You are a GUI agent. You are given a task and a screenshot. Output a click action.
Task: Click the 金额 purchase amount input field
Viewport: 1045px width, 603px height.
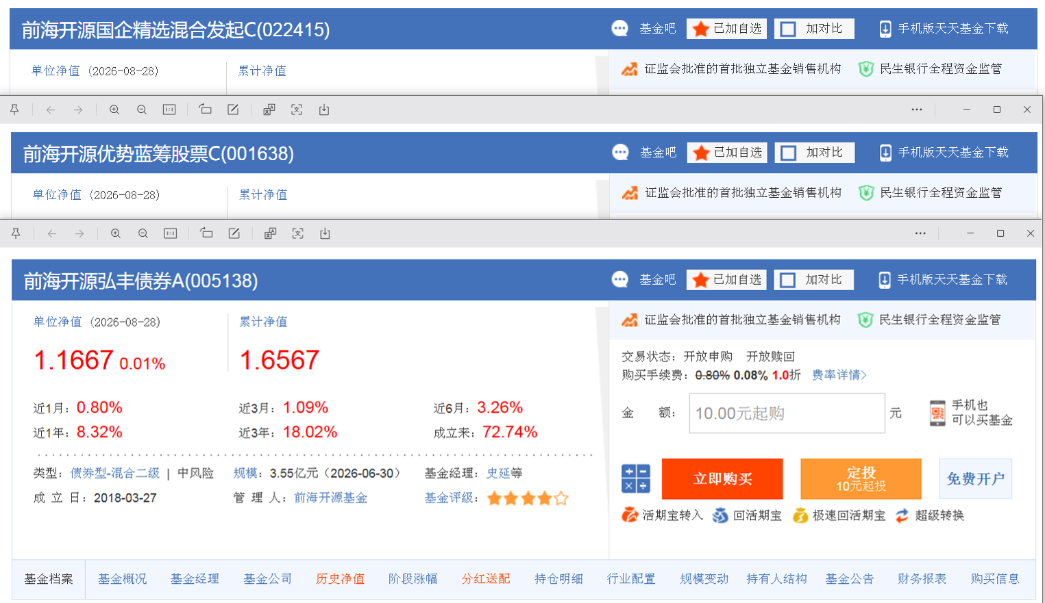[787, 413]
